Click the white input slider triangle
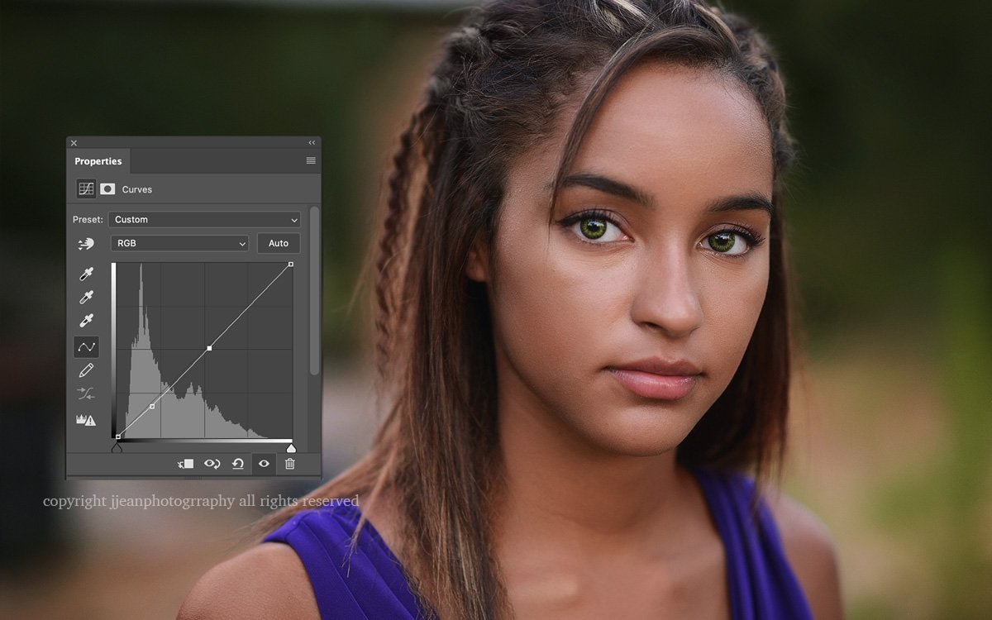Image resolution: width=992 pixels, height=620 pixels. click(291, 448)
